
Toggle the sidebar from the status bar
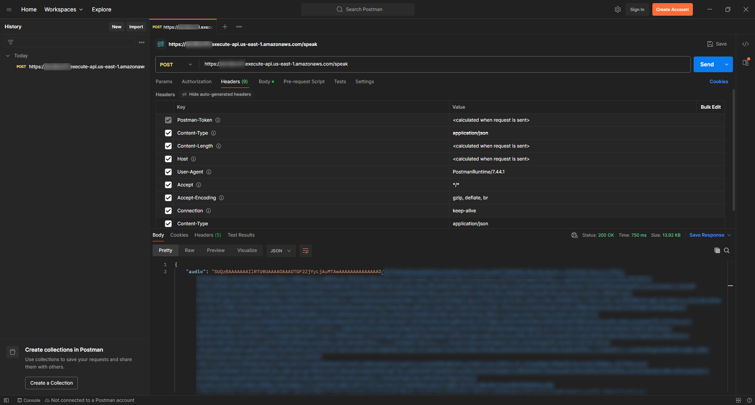(6, 400)
